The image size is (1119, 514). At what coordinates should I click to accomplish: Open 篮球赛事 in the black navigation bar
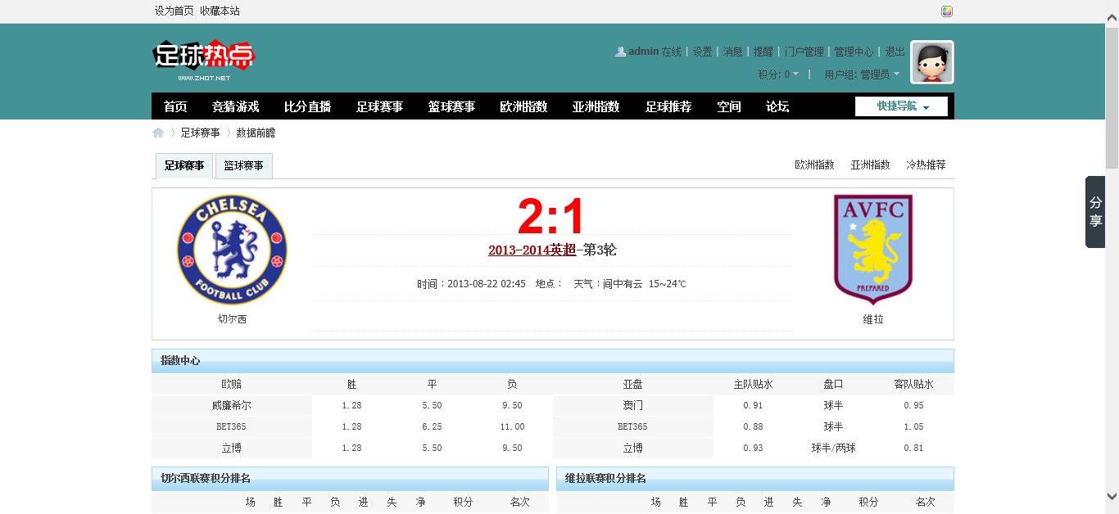point(451,106)
